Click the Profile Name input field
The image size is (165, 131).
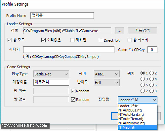(62, 16)
